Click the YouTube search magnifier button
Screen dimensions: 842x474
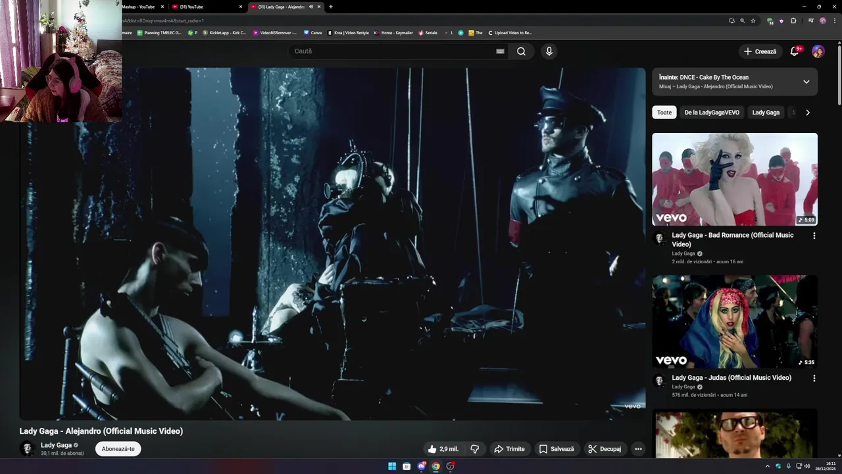pos(521,51)
